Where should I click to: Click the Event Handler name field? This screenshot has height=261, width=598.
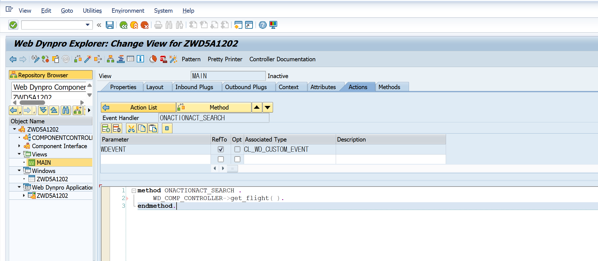click(x=214, y=118)
